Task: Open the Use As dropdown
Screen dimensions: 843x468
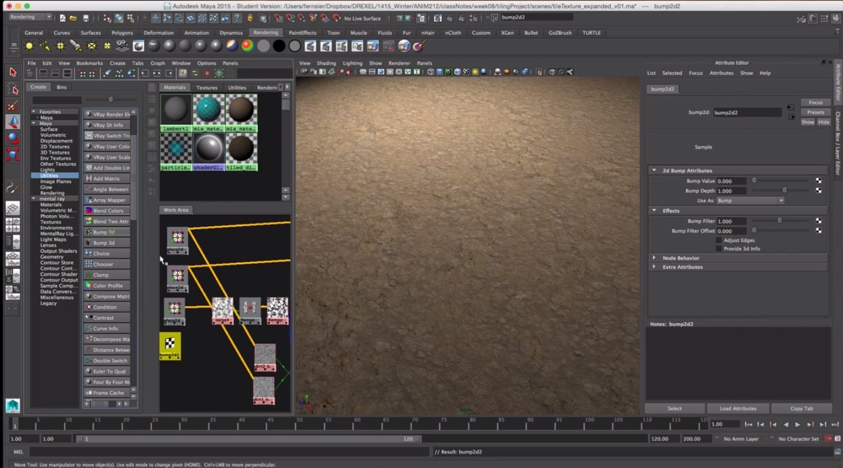Action: tap(750, 201)
